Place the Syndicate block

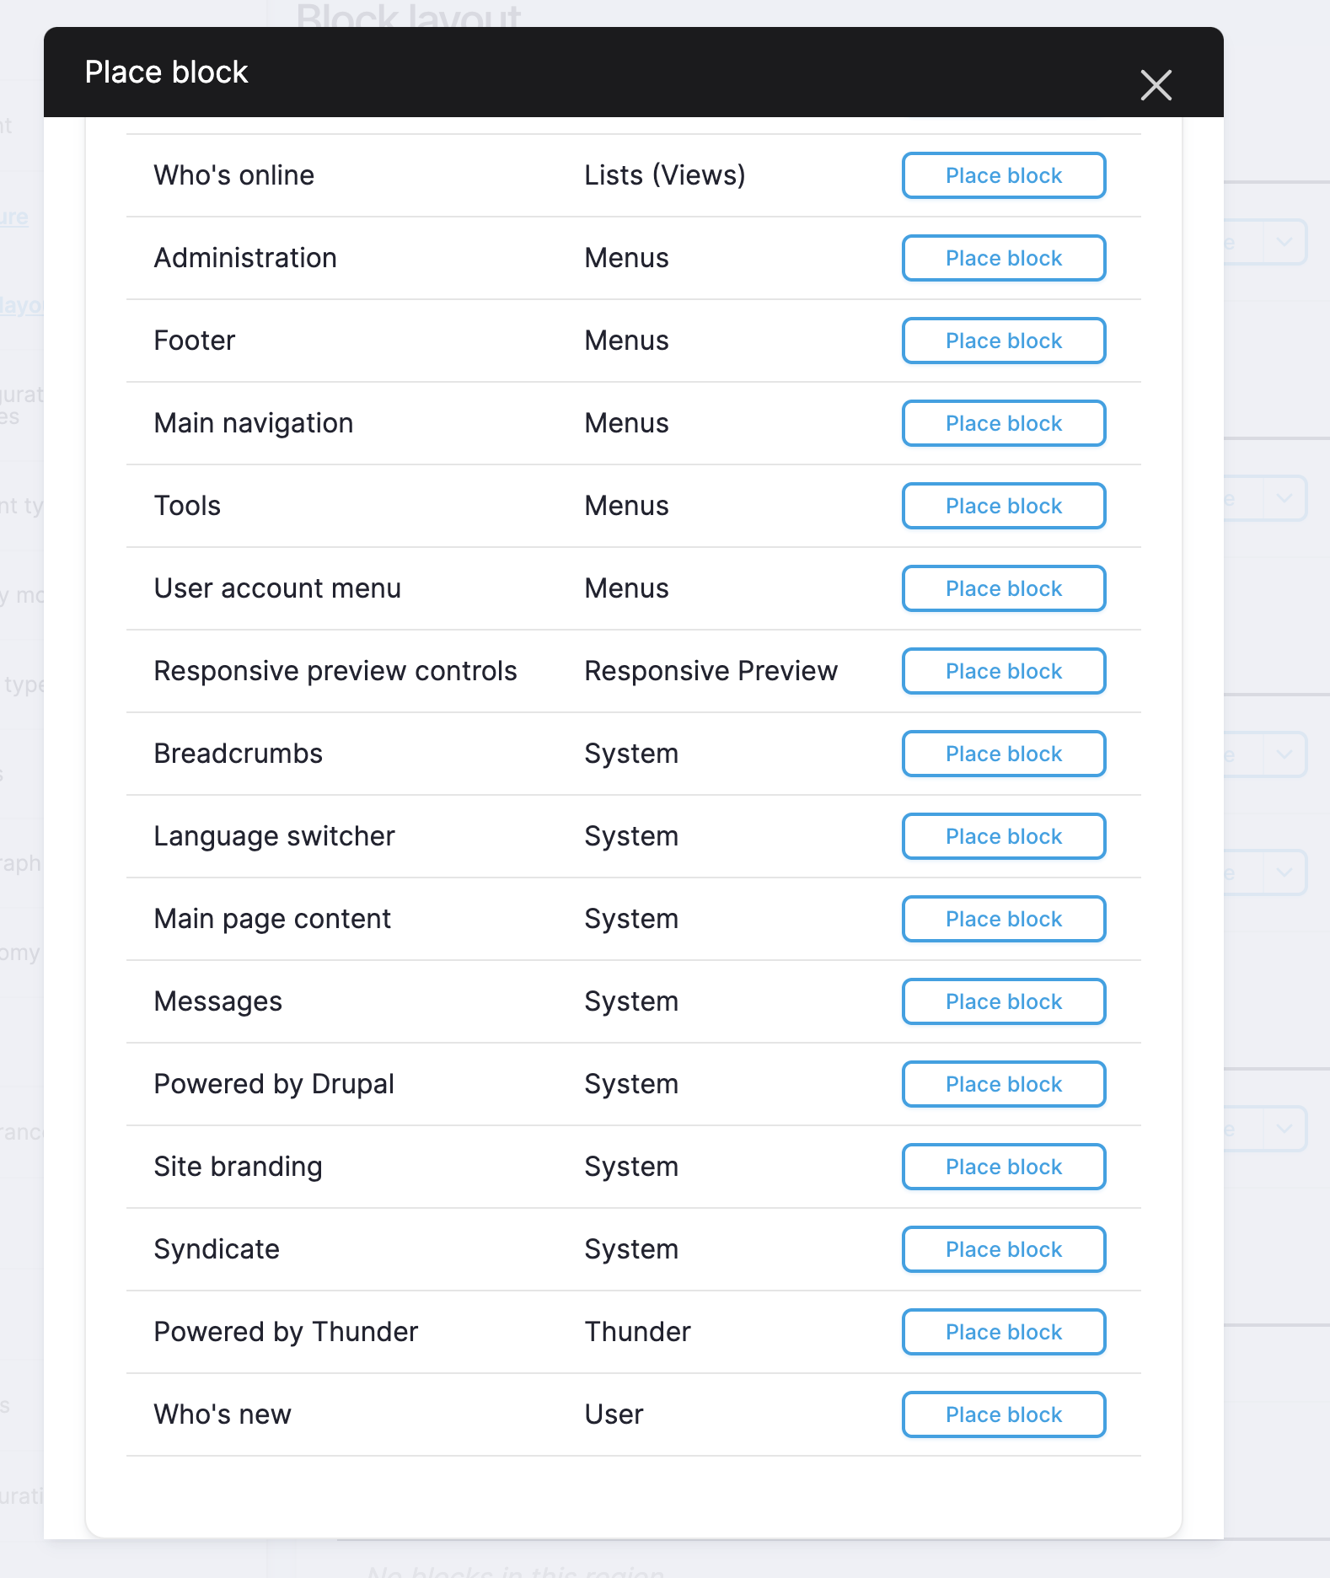click(1004, 1249)
